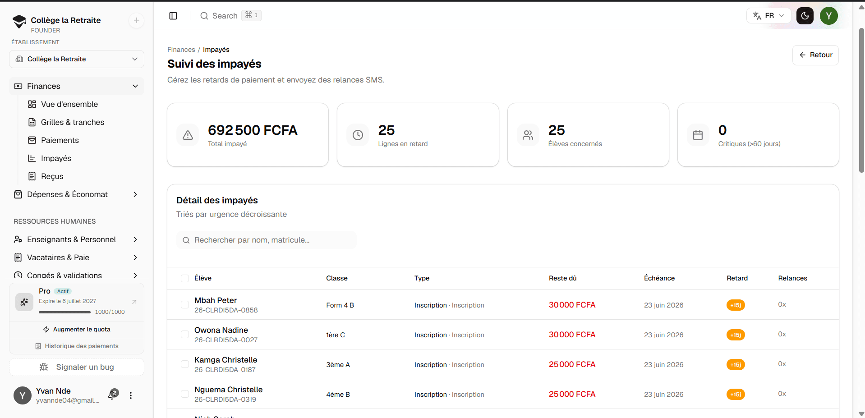Tick the select-all checkbox in table header
Screen dimensions: 865x418
pyautogui.click(x=185, y=278)
